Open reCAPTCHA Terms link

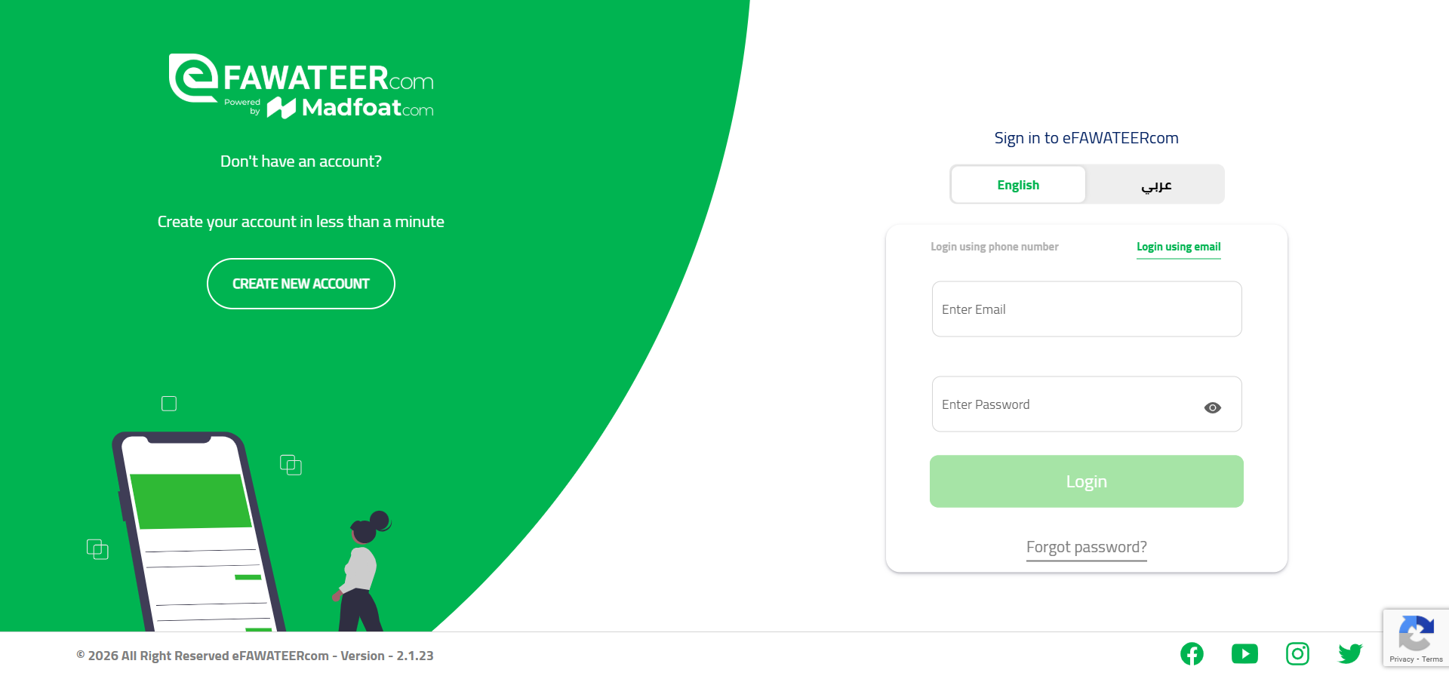coord(1432,659)
